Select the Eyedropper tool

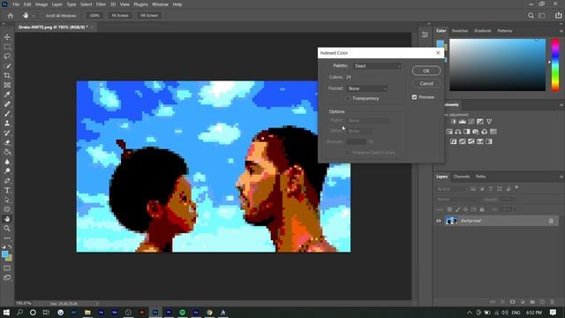(7, 95)
